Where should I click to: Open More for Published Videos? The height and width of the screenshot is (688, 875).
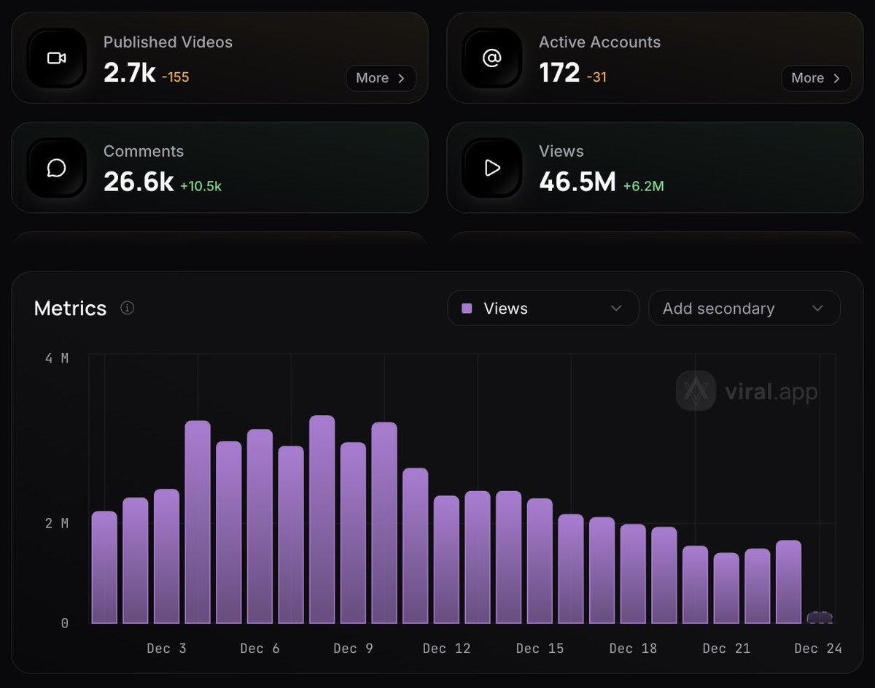tap(381, 78)
